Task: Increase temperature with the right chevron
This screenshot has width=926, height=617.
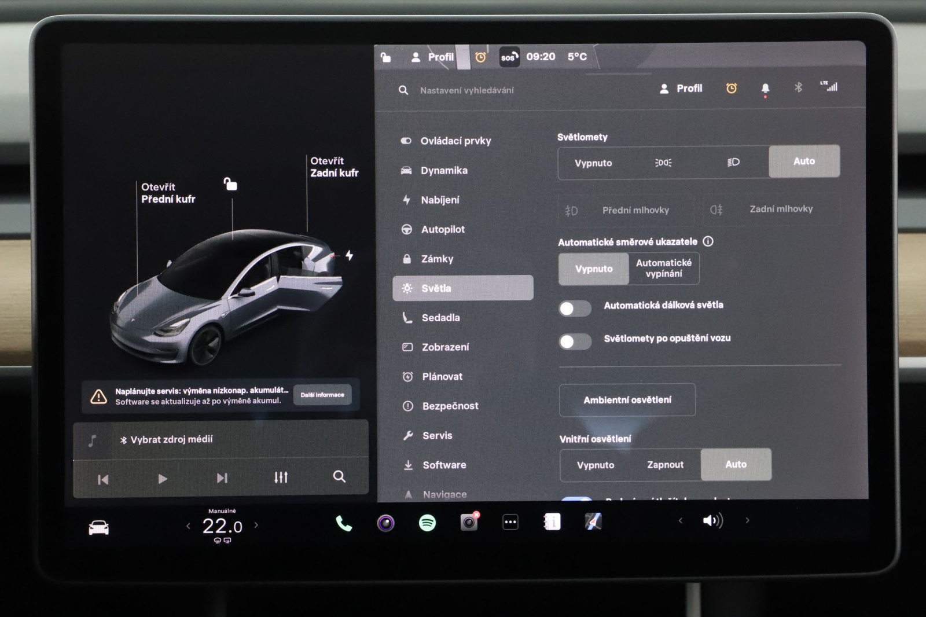Action: click(256, 526)
